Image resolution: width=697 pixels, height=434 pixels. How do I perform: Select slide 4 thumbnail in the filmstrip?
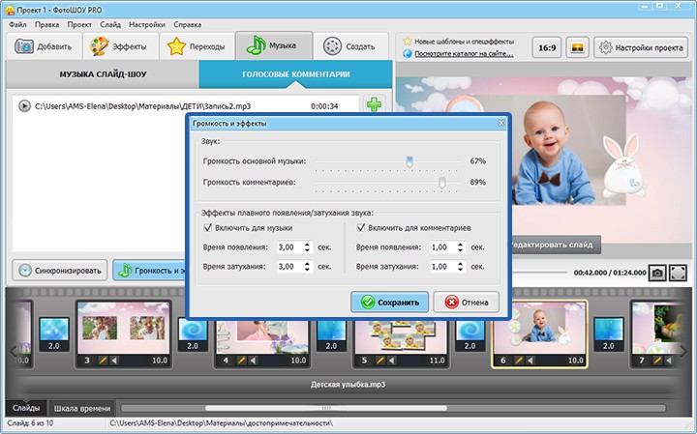click(x=261, y=337)
